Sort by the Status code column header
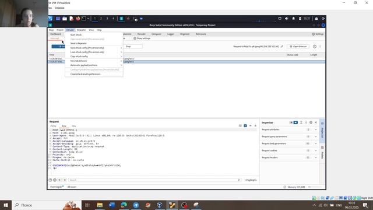The image size is (373, 210). tap(293, 55)
